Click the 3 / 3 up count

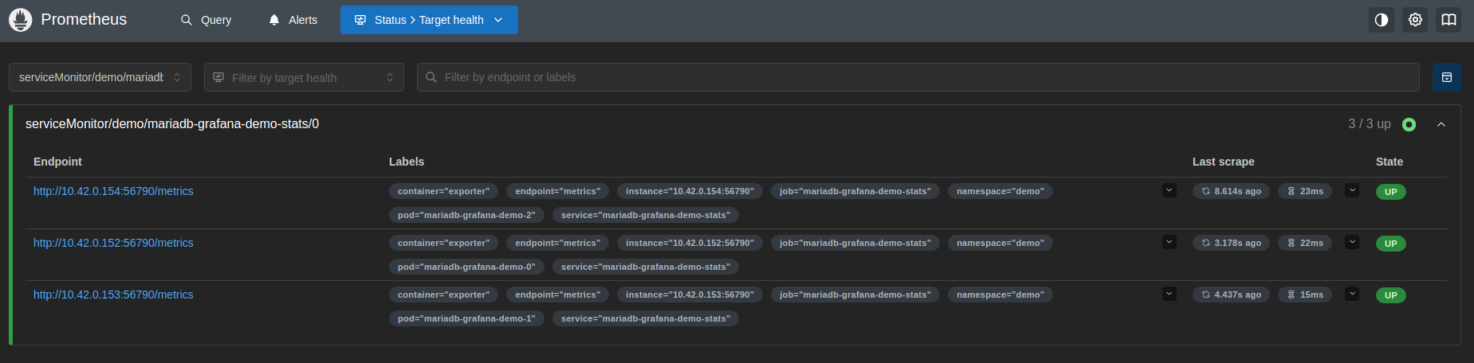[1369, 124]
